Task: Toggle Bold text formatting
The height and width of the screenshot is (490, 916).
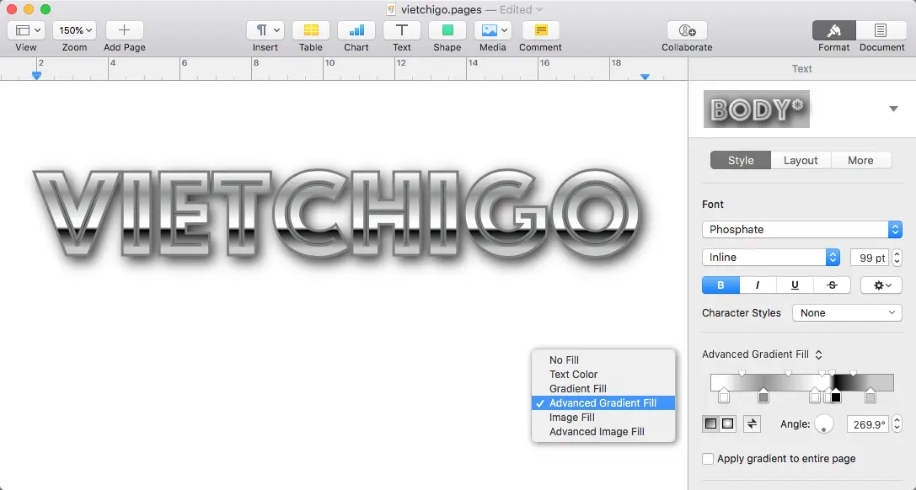Action: click(720, 285)
